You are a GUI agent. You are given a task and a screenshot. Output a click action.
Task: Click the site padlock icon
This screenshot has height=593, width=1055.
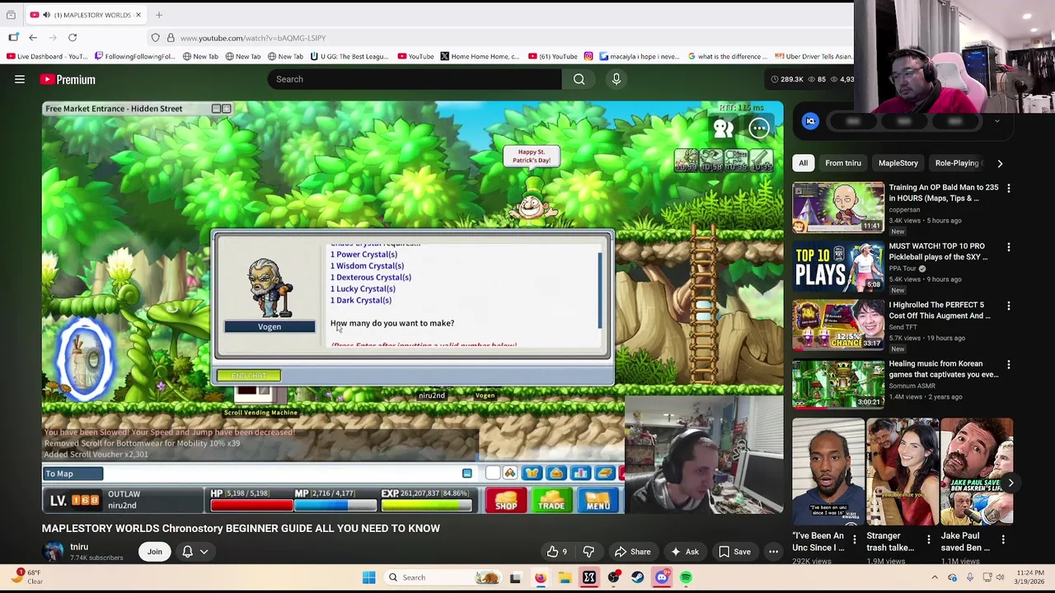[x=171, y=38]
